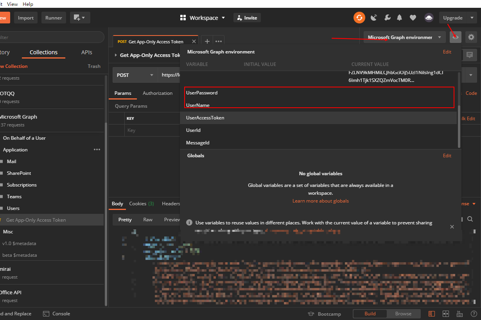481x320 pixels.
Task: Switch to two-pane view icon
Action: [446, 314]
